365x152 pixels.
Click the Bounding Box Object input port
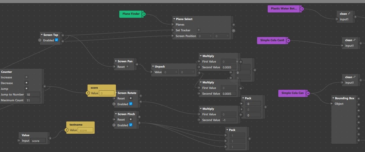click(332, 104)
